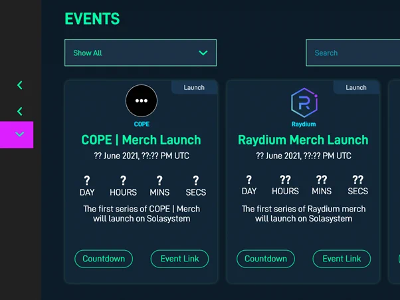Click the Search input field
400x300 pixels.
tap(353, 53)
